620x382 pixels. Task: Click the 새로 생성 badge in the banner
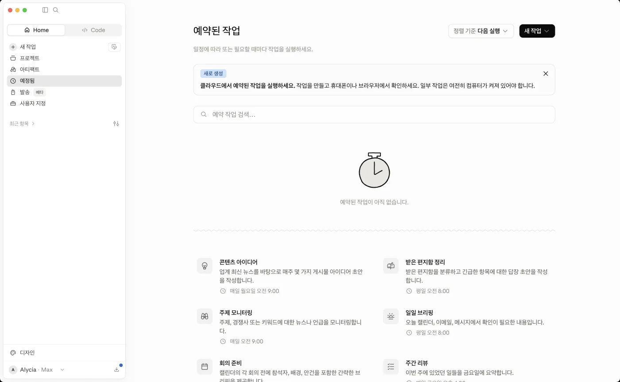213,73
